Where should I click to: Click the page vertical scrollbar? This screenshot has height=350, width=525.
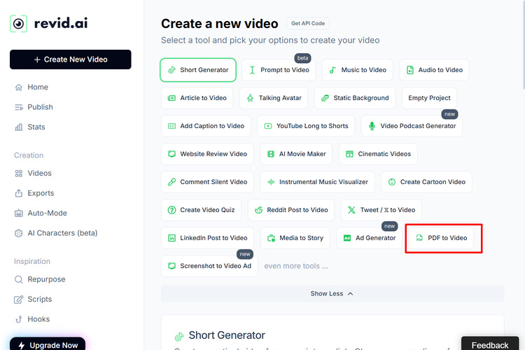523,44
